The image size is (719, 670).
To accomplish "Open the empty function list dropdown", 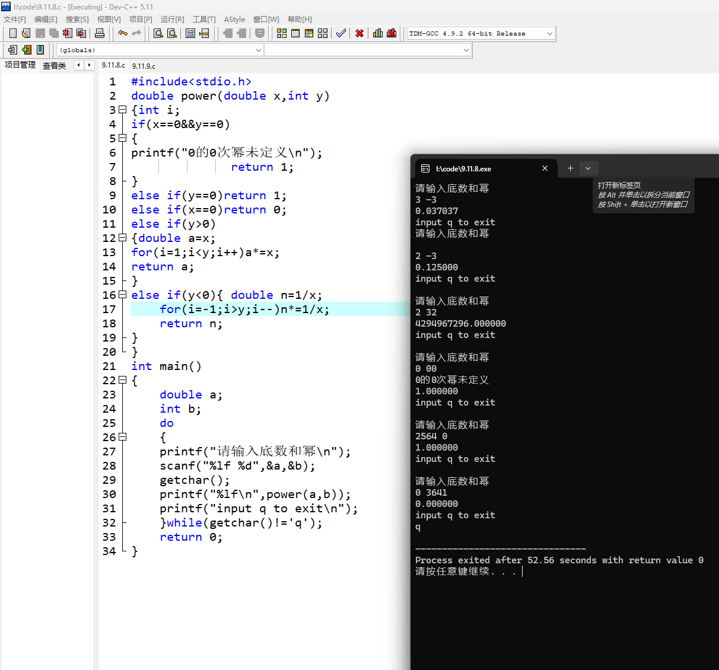I will point(368,50).
